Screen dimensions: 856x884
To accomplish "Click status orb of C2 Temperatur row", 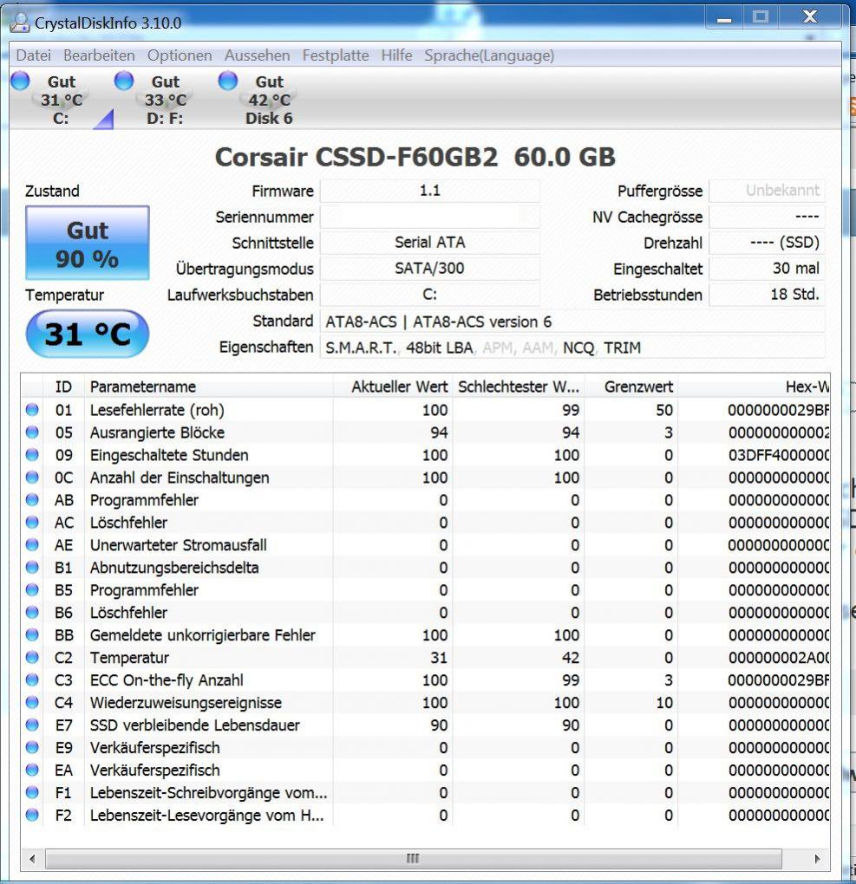I will click(x=32, y=657).
